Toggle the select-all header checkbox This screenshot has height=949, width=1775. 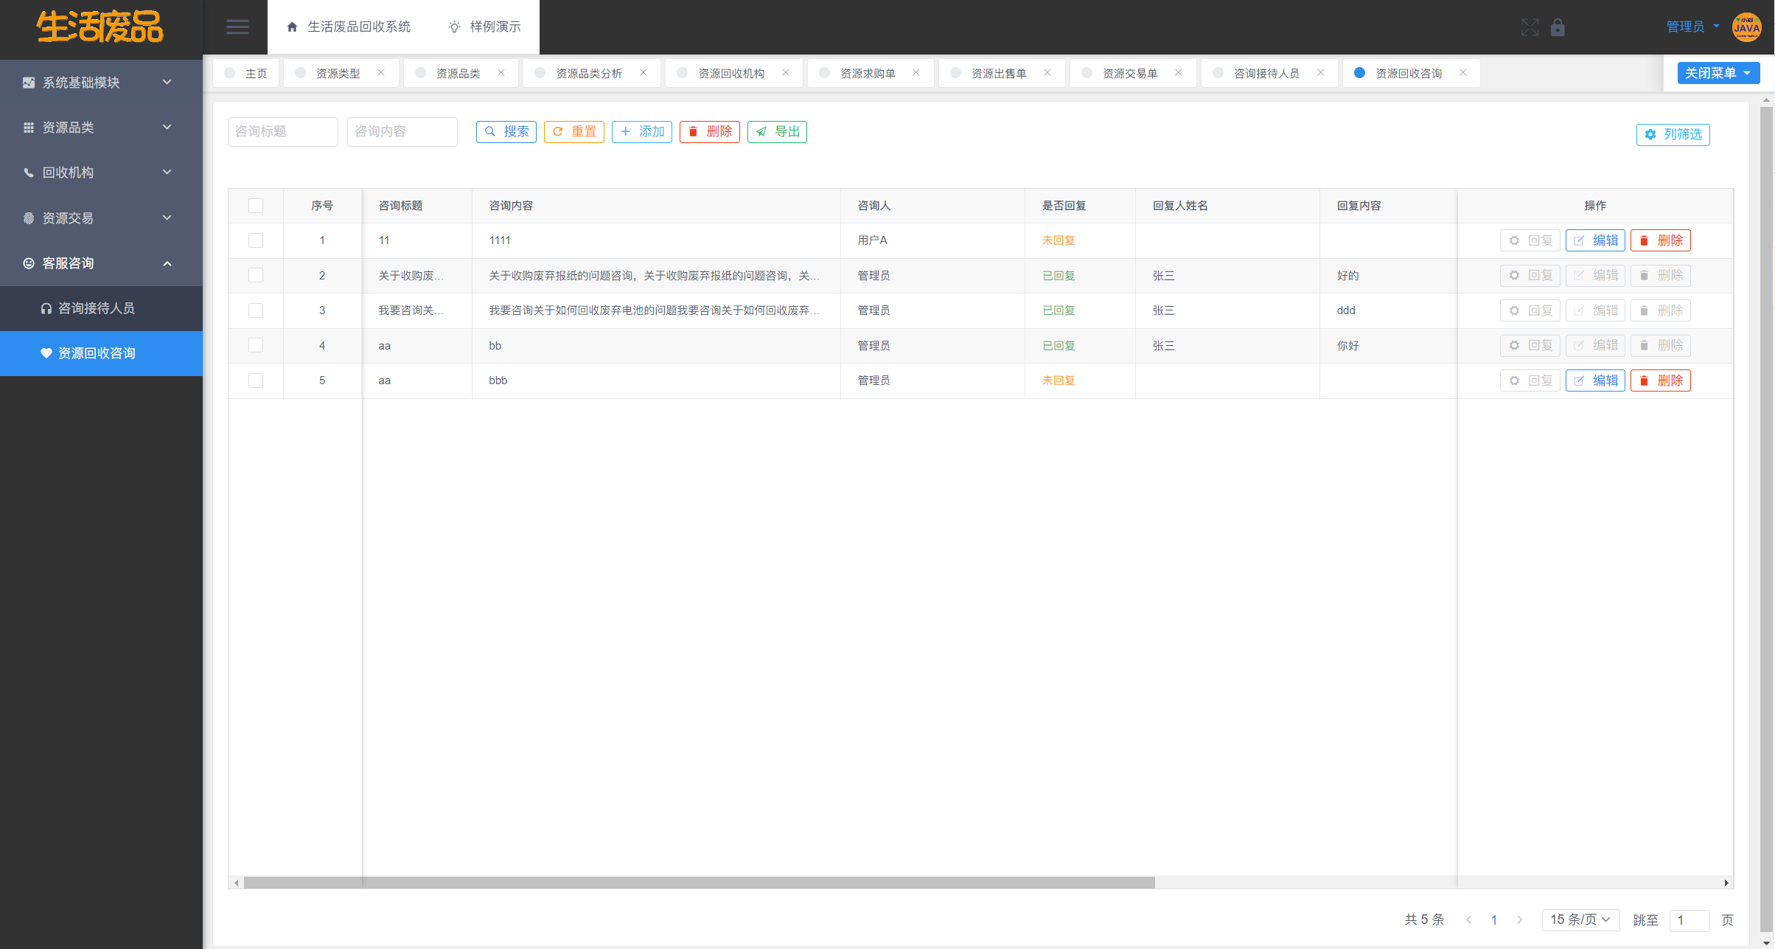pos(256,206)
